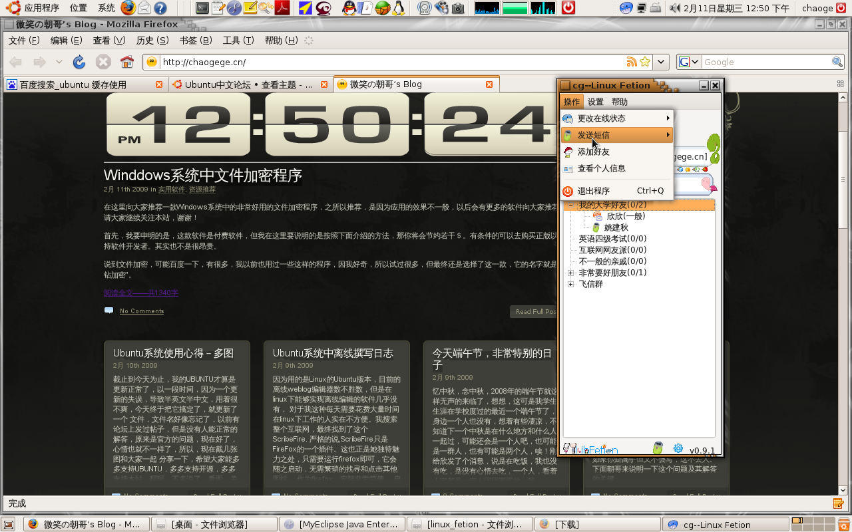The width and height of the screenshot is (852, 532).
Task: Click the gear icon in Fetion bottom bar
Action: pos(678,448)
